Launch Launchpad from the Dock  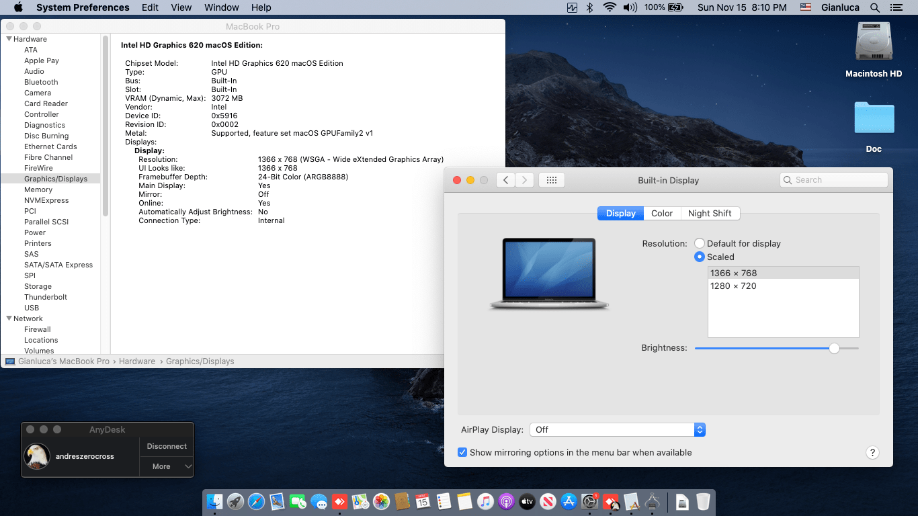click(235, 501)
